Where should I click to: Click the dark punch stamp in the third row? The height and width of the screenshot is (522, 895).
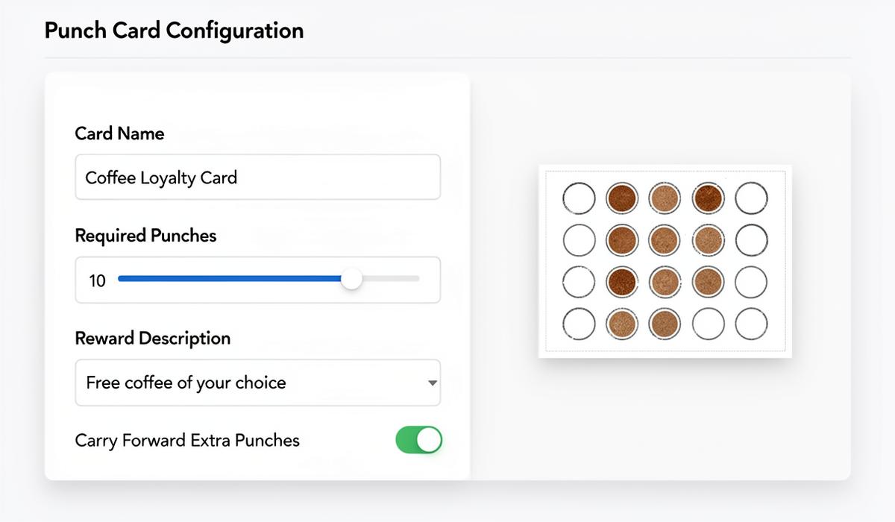[x=621, y=282]
